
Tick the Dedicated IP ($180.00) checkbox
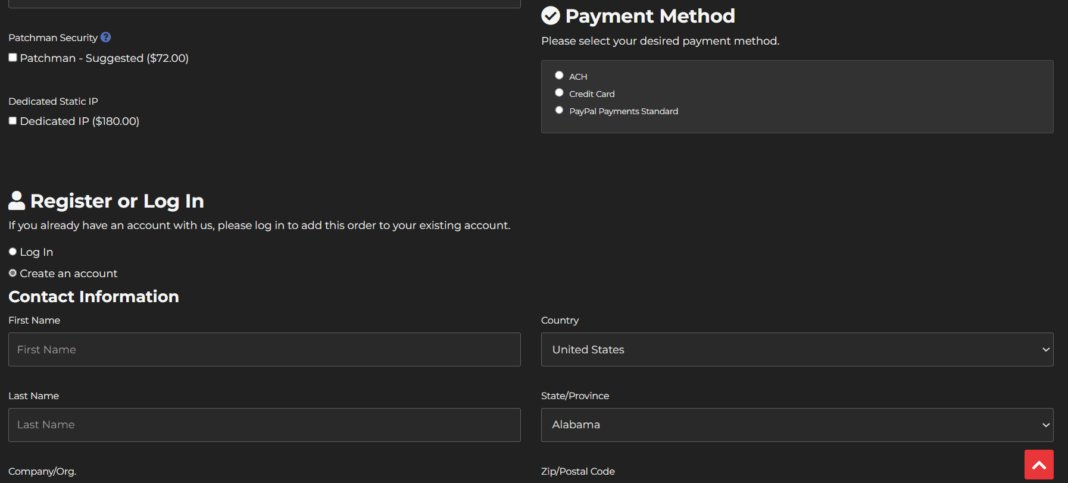pyautogui.click(x=13, y=121)
